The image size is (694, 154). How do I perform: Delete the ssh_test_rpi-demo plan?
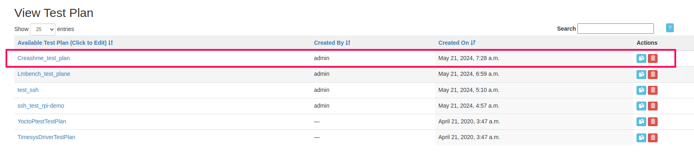(652, 106)
